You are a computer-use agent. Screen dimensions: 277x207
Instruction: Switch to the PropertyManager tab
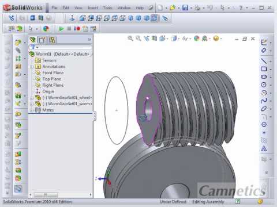(42, 40)
